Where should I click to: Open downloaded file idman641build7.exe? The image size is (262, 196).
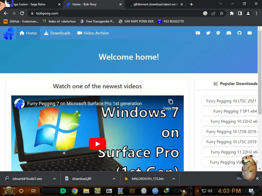coord(27,179)
